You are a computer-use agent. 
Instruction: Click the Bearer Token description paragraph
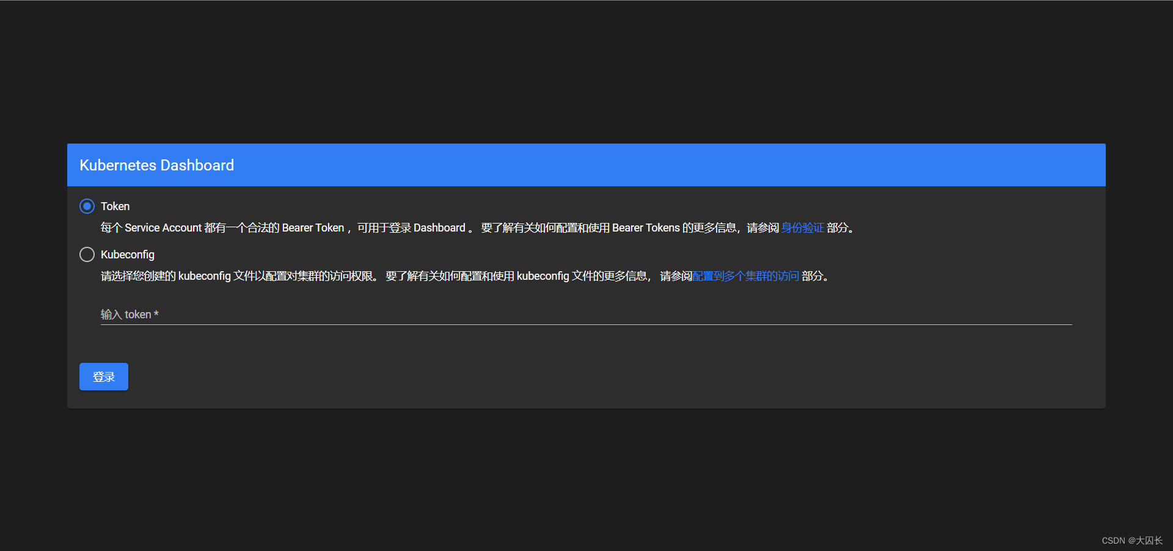478,228
